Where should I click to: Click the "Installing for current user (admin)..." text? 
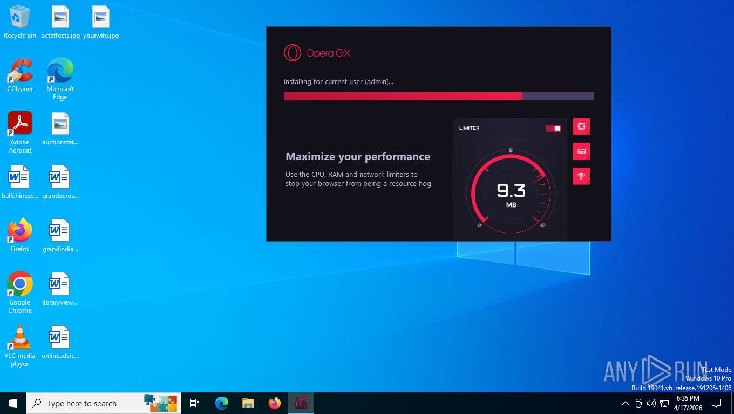click(x=339, y=82)
